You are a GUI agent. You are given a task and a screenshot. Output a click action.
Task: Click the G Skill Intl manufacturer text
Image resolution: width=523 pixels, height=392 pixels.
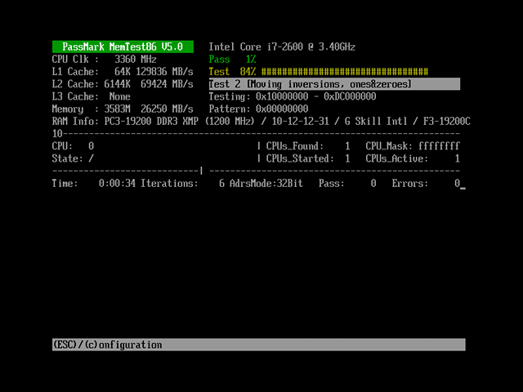(376, 122)
